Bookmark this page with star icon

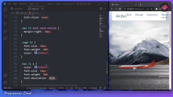[152, 9]
